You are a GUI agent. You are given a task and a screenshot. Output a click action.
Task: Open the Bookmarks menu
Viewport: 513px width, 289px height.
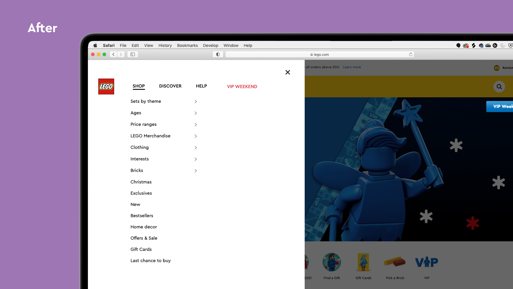[x=187, y=45]
